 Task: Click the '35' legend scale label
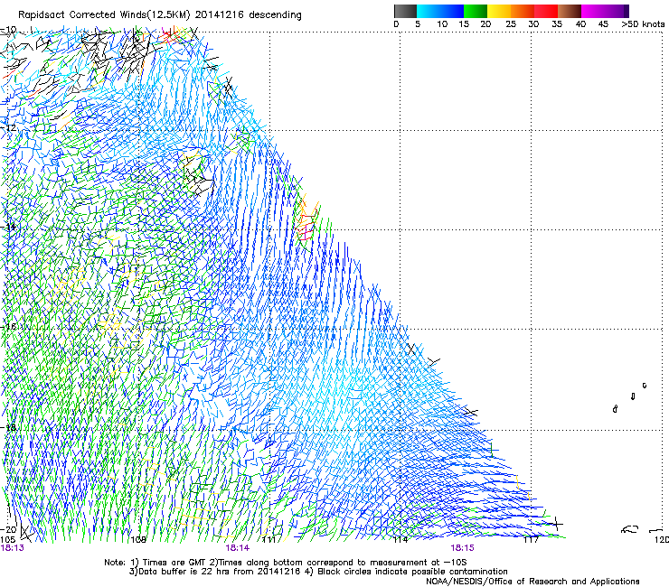click(557, 24)
